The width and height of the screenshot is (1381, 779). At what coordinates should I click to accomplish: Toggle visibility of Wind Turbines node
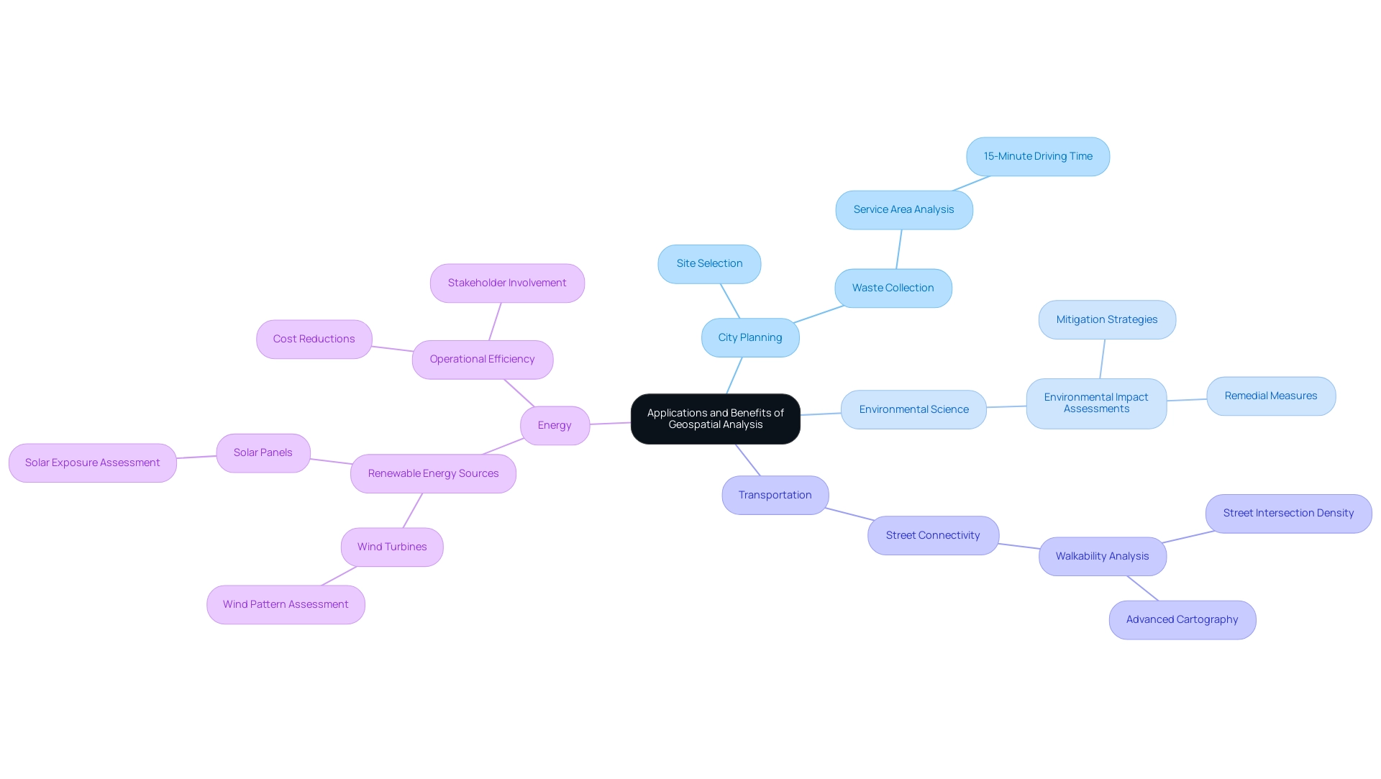pos(392,547)
